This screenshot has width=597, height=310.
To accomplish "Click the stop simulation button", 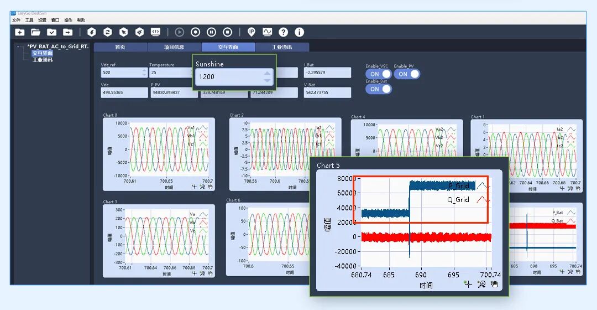I will point(227,33).
